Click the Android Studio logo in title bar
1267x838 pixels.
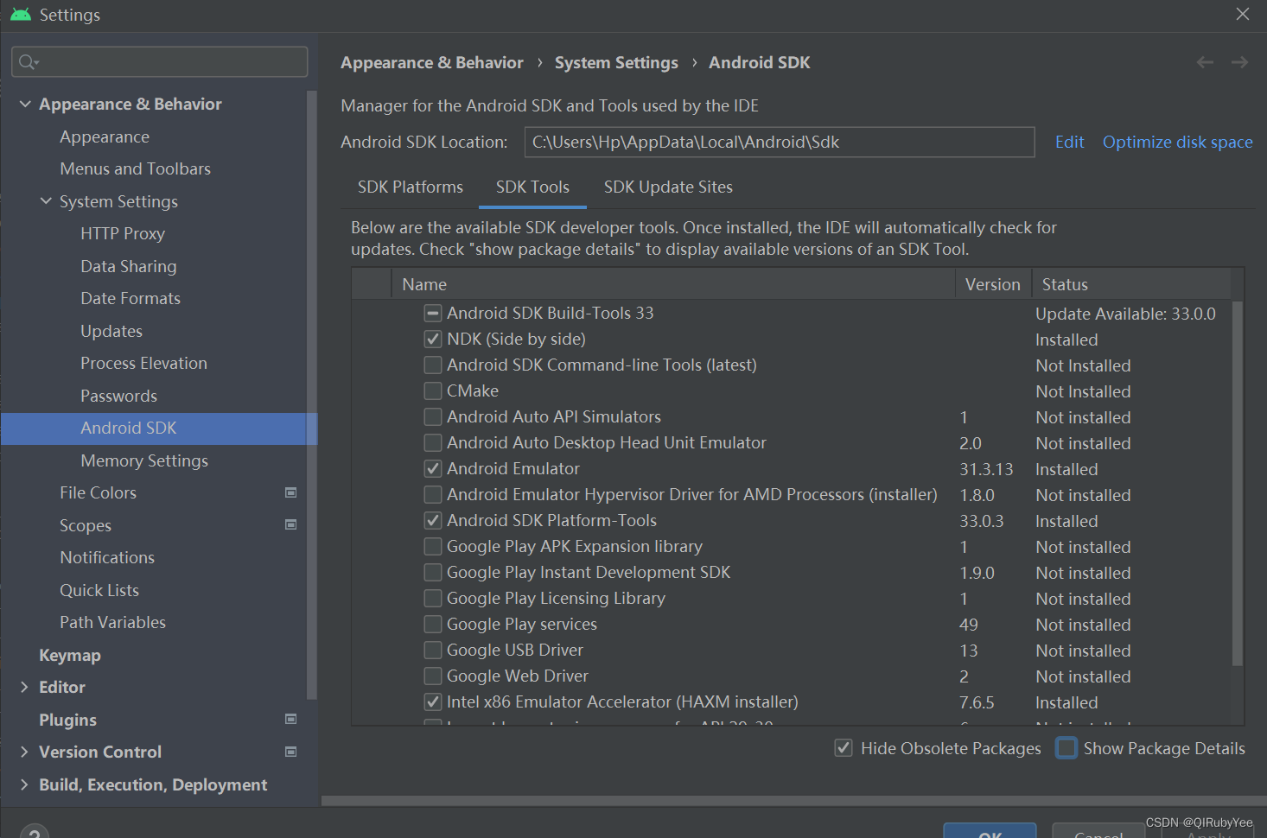click(21, 15)
